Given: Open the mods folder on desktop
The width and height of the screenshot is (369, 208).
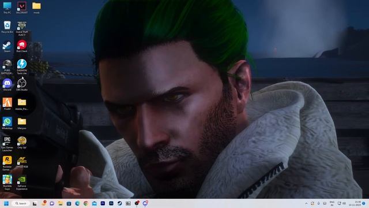Looking at the screenshot, I should (36, 8).
